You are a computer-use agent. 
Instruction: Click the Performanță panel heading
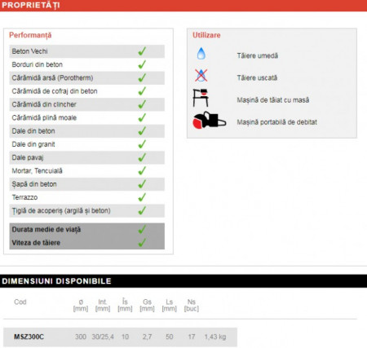(30, 35)
